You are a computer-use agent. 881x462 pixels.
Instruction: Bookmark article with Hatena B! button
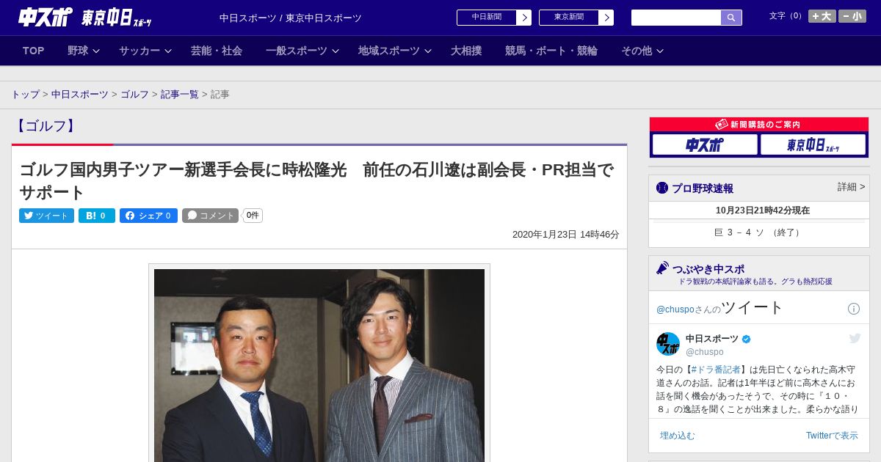tap(97, 216)
